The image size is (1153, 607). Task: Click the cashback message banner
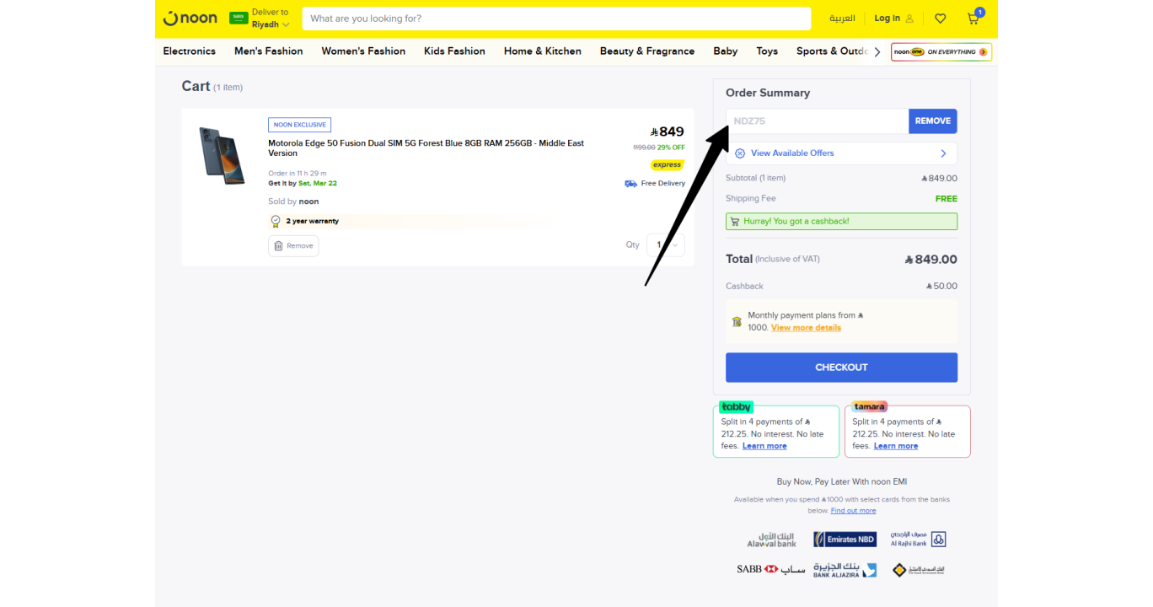(841, 222)
